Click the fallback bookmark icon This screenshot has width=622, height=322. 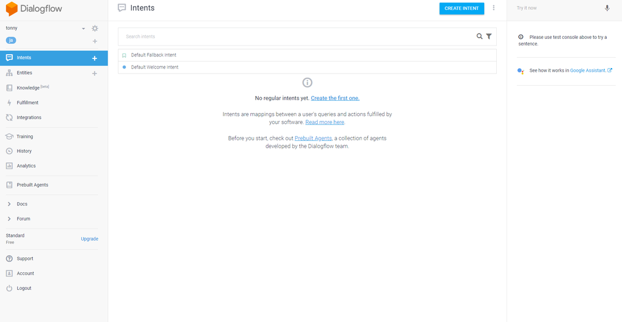tap(124, 55)
